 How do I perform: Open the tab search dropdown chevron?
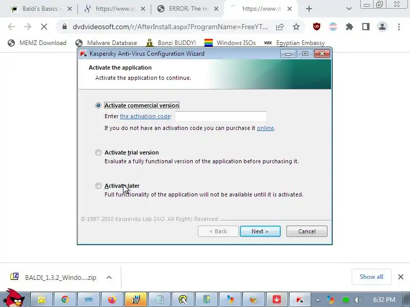pos(348,9)
